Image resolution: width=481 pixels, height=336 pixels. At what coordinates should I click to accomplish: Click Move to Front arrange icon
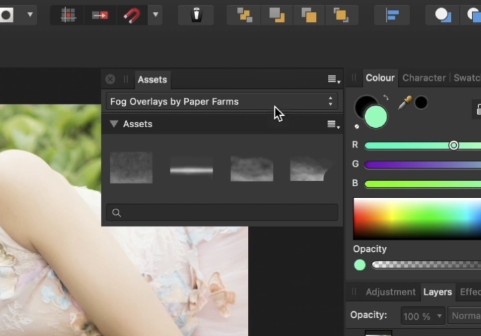[341, 15]
